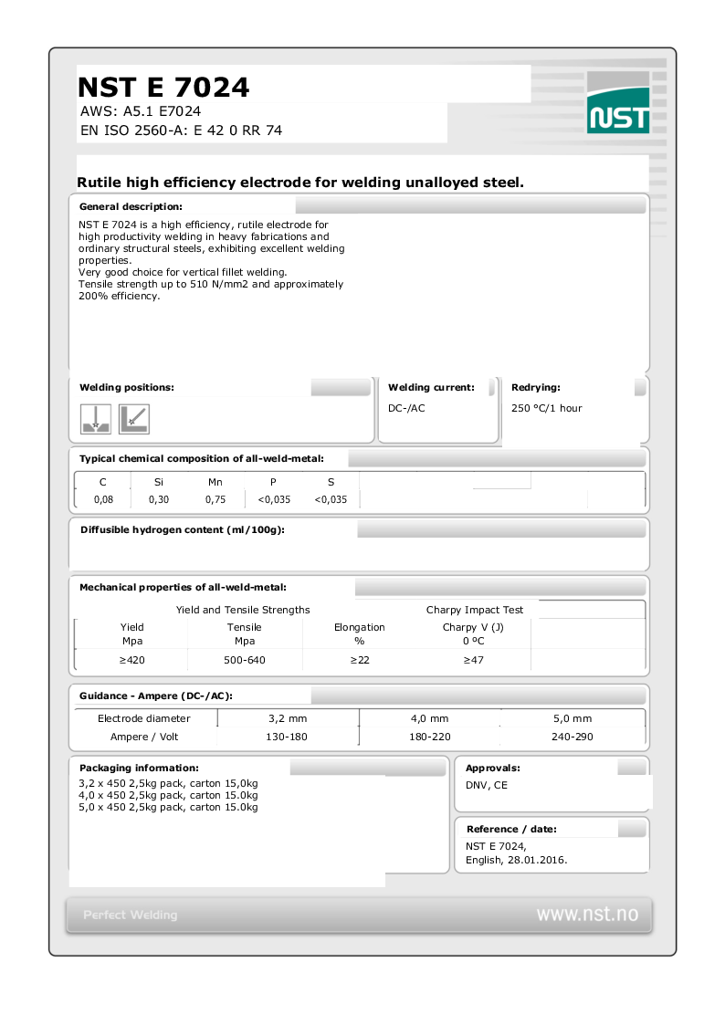
Task: Click the flat welding position icon
Action: 96,419
